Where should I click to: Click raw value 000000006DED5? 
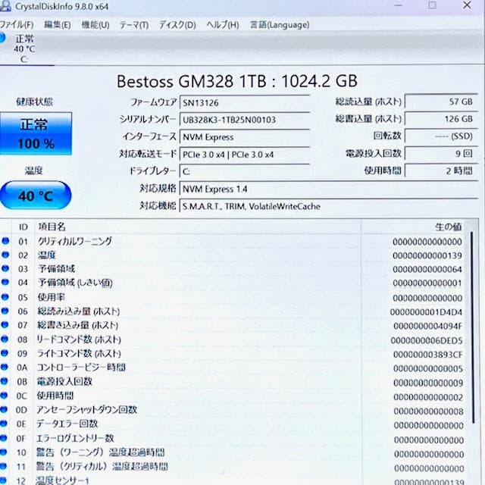point(427,340)
